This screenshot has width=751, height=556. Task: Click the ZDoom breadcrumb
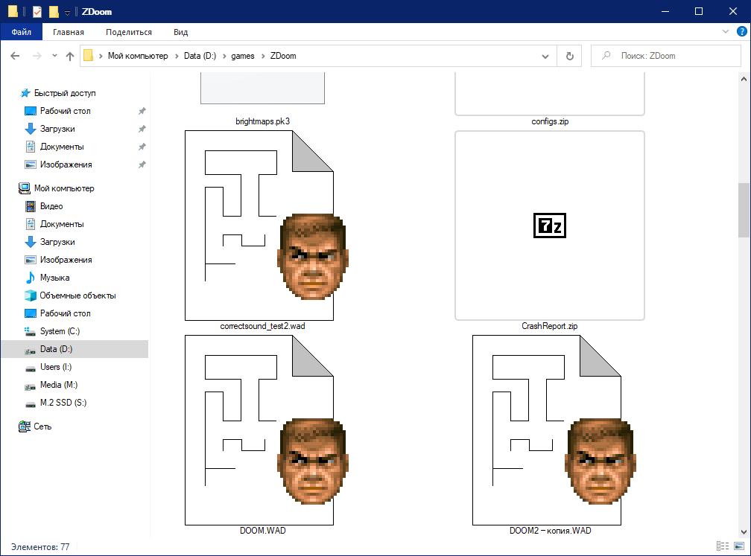pyautogui.click(x=283, y=56)
